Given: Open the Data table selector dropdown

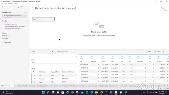Looking at the screenshot, I should click(43, 52).
